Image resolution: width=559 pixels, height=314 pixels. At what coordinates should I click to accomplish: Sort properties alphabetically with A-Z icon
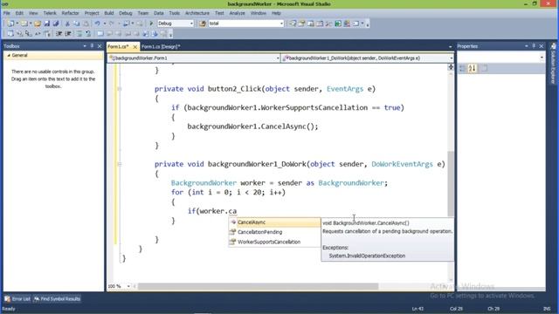(x=472, y=68)
